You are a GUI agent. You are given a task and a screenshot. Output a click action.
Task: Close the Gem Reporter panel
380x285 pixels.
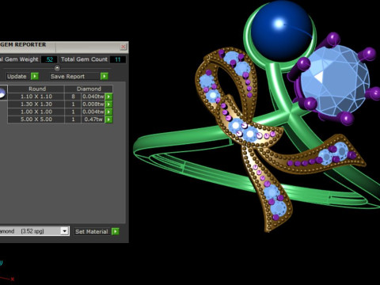(123, 47)
